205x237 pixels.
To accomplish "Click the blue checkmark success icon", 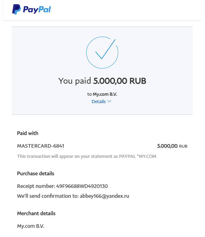I will tap(102, 52).
